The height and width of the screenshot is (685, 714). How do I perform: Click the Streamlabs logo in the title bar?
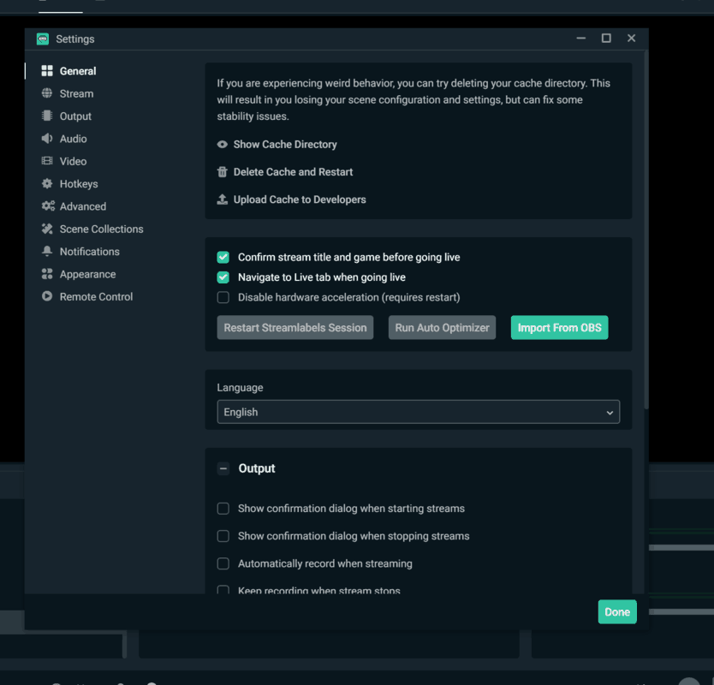click(x=42, y=39)
